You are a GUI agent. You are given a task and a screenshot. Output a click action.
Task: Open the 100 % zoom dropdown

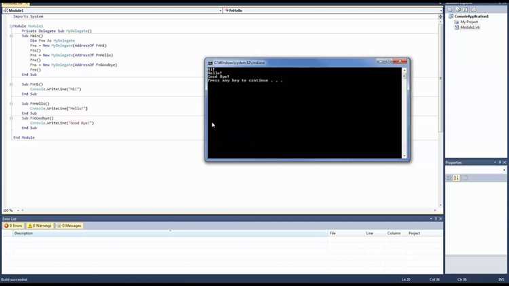(x=18, y=211)
